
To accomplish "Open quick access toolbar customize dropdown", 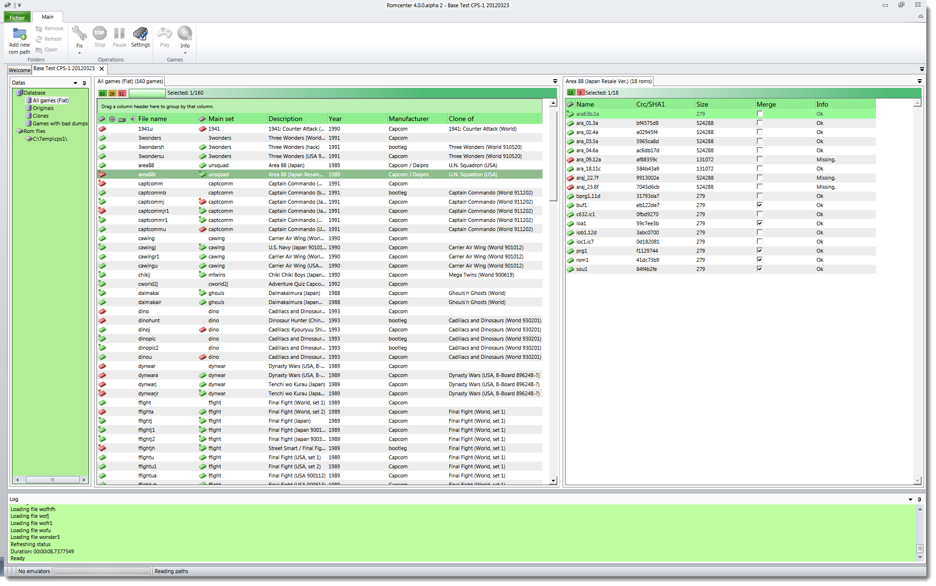I will tap(19, 5).
